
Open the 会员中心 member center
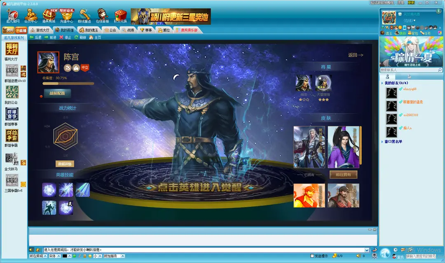(30, 16)
